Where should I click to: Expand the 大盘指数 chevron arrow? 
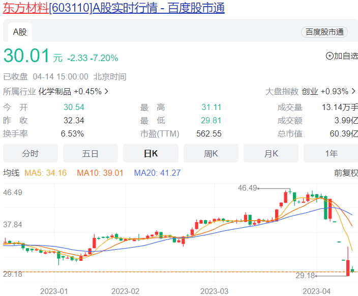353,91
